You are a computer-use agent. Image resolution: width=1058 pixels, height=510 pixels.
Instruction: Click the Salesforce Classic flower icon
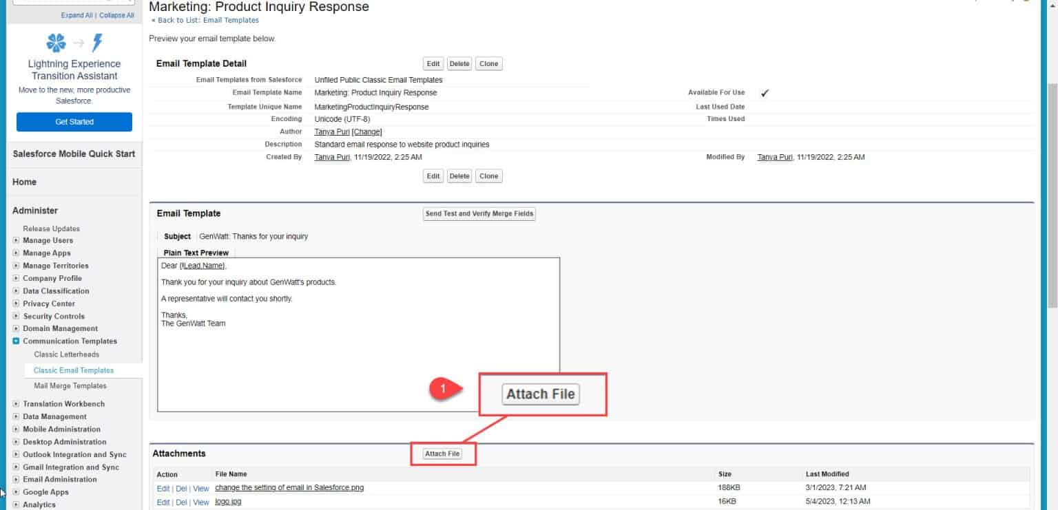coord(55,43)
